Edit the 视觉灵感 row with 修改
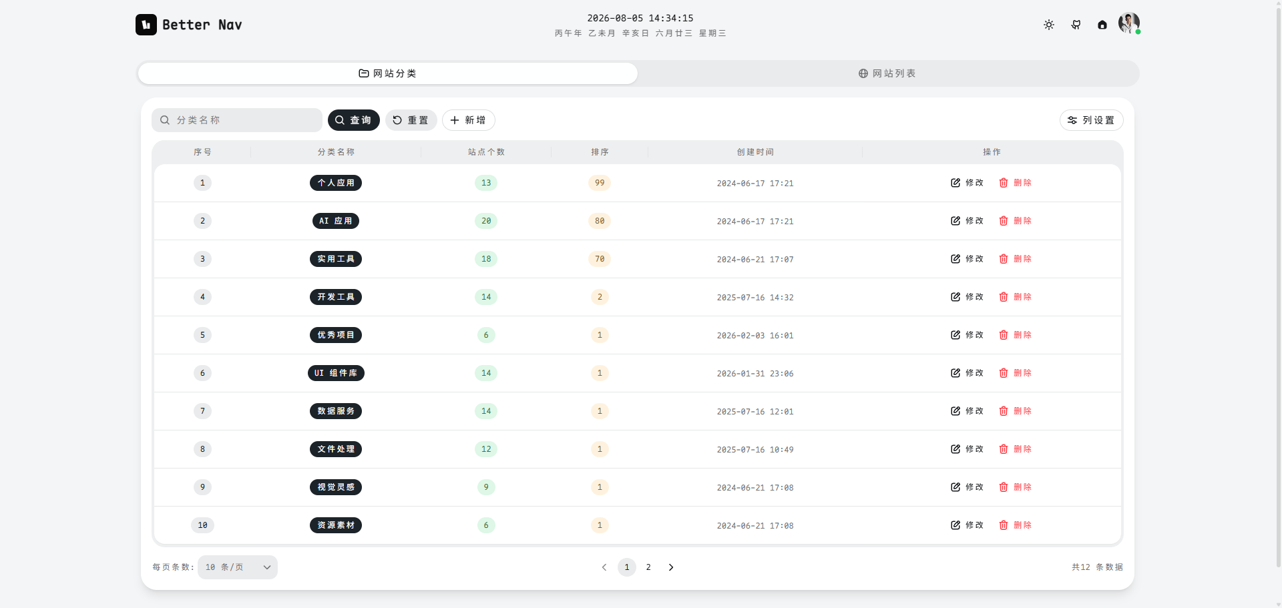This screenshot has height=608, width=1282. (x=968, y=487)
